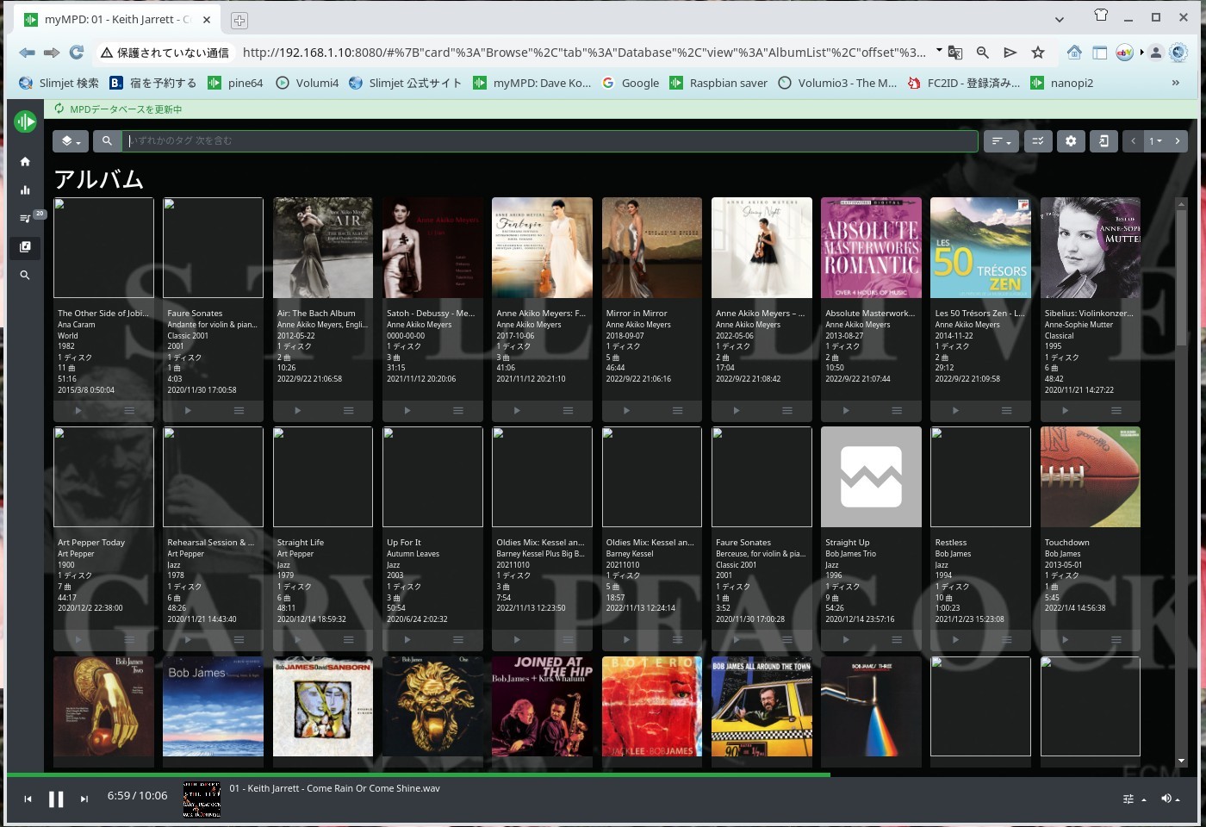The height and width of the screenshot is (827, 1206).
Task: Open the playback statistics sidebar icon
Action: click(25, 190)
